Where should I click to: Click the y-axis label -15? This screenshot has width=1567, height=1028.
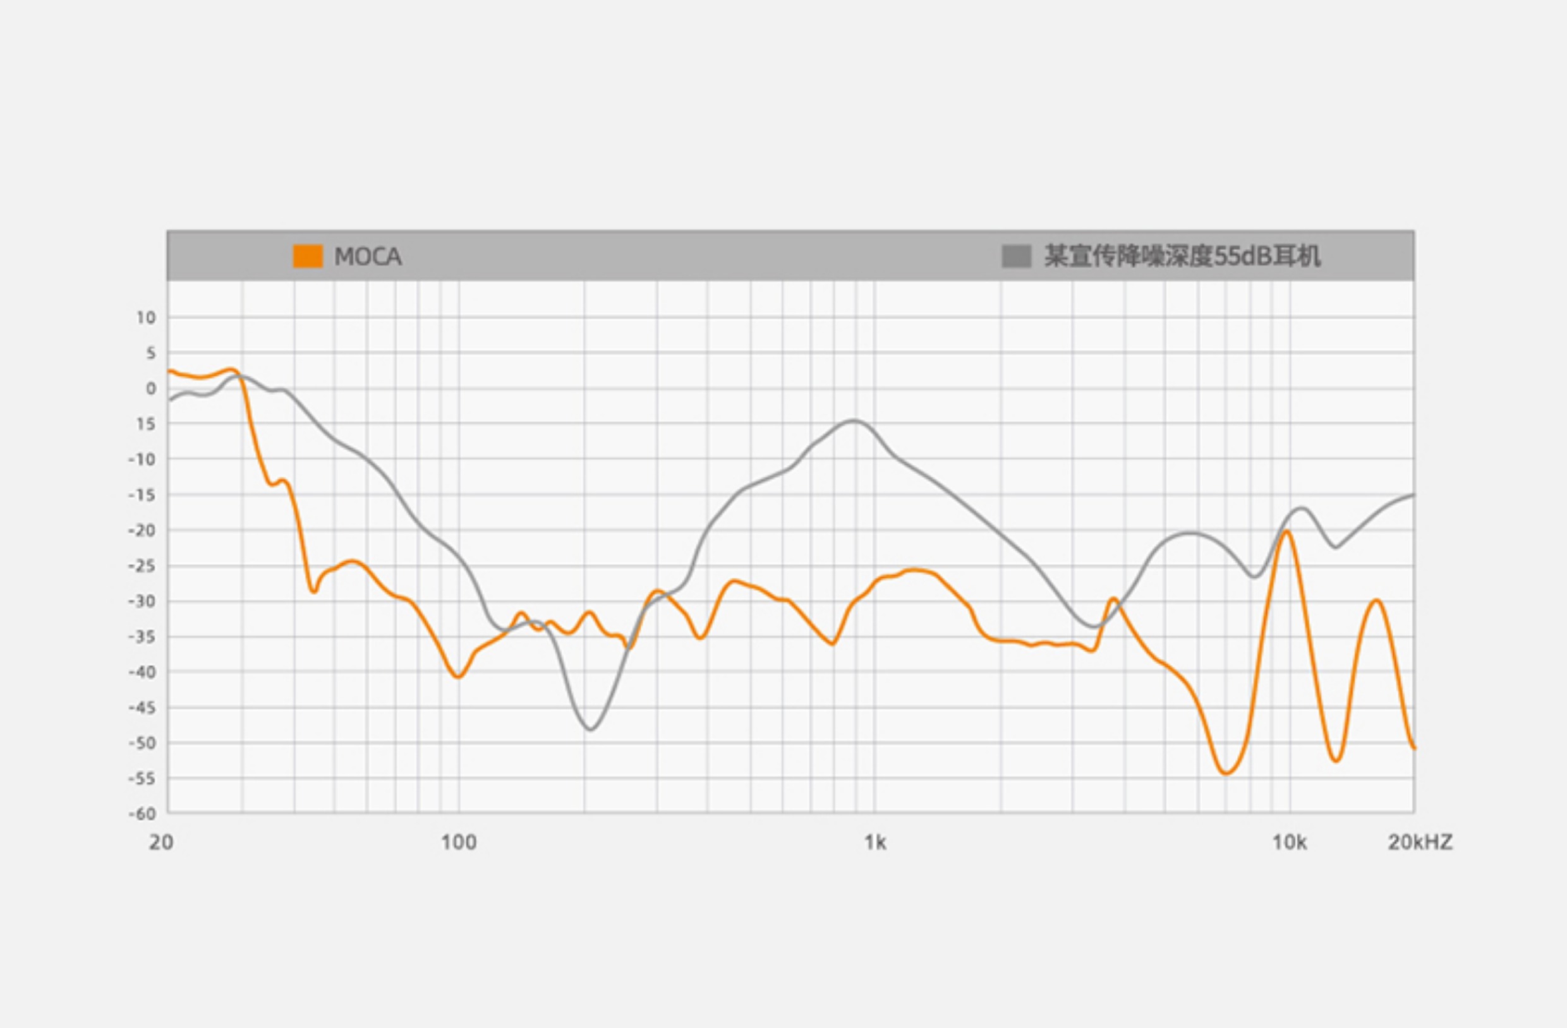tap(142, 495)
